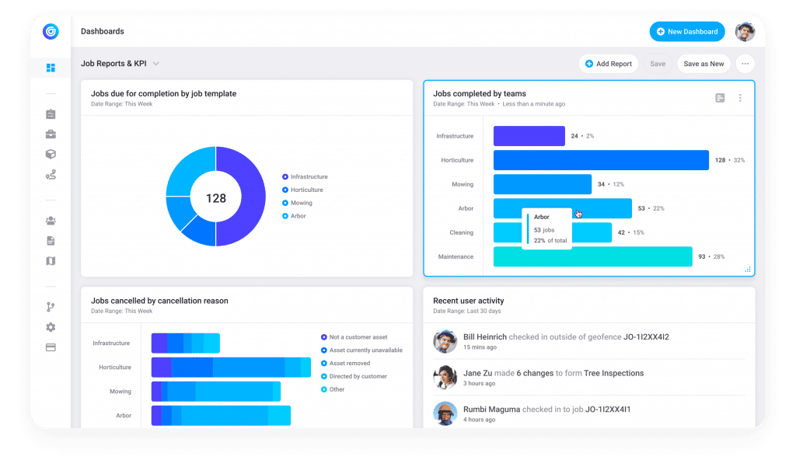The width and height of the screenshot is (796, 474).
Task: Select the clipboard Jobs icon in sidebar
Action: coord(51,113)
